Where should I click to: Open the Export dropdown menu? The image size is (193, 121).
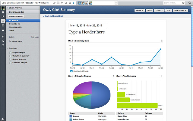pyautogui.click(x=159, y=10)
